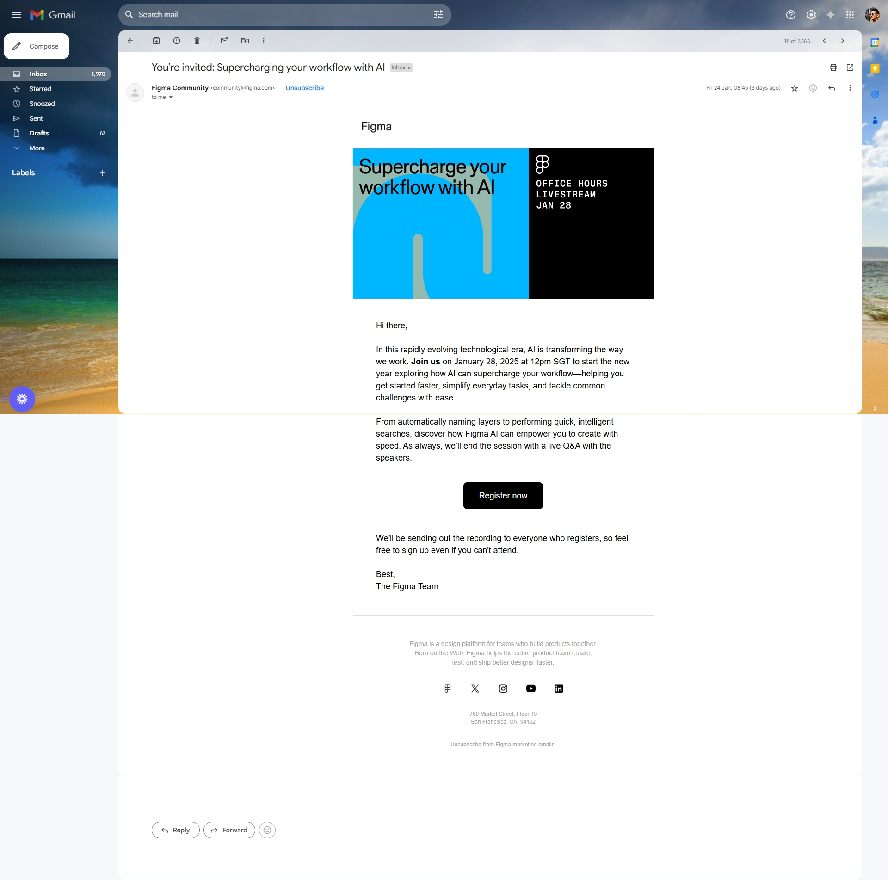Click the OFFICE HOURS banner text
Image resolution: width=888 pixels, height=880 pixels.
(572, 184)
